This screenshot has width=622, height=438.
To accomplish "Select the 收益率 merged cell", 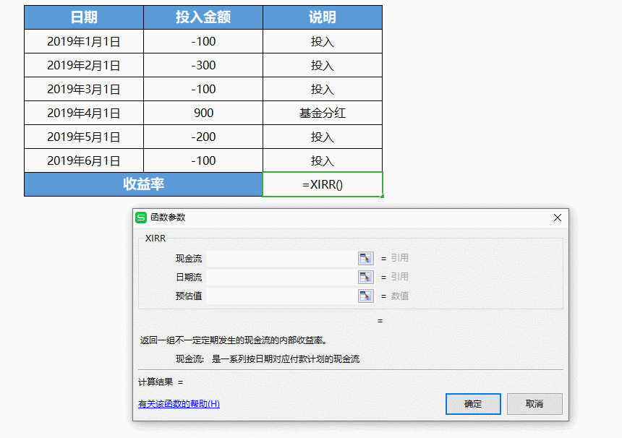I will click(x=143, y=184).
